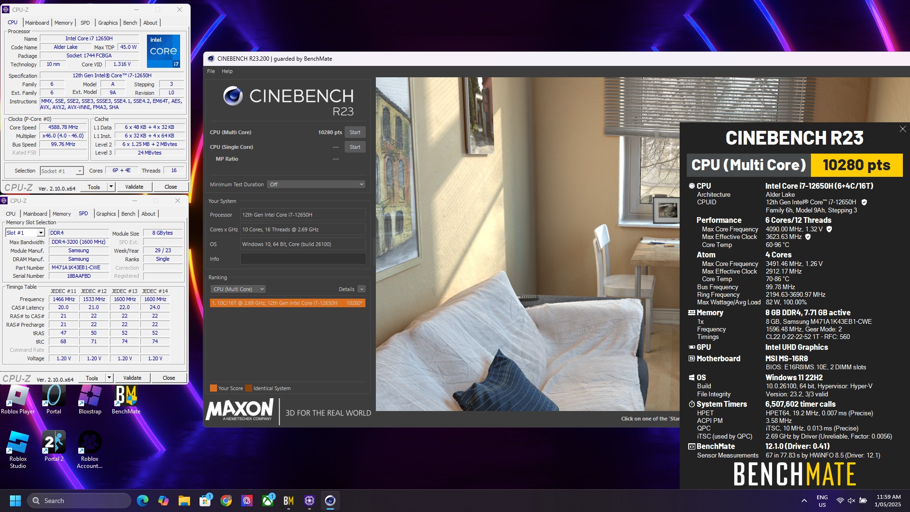
Task: Open ranking CPU (Multi Core) dropdown
Action: (238, 289)
